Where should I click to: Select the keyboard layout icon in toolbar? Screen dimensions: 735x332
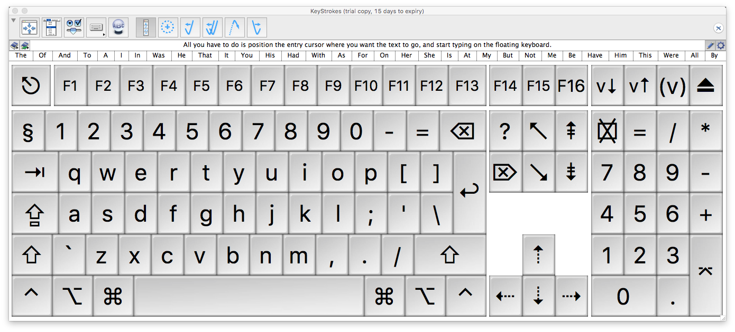click(x=96, y=27)
